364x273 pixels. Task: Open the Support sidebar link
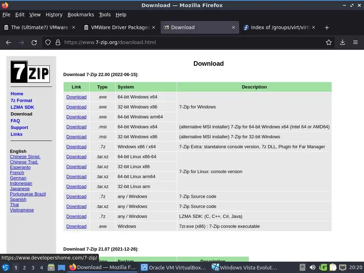tap(19, 128)
